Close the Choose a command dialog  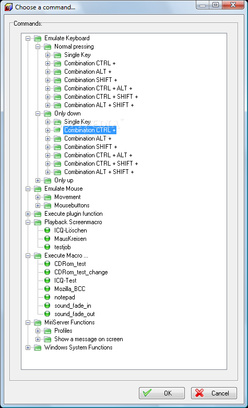point(233,5)
